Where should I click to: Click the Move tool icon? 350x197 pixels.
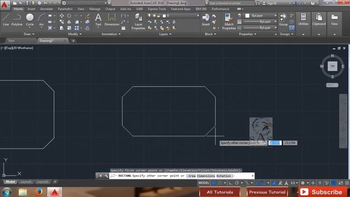click(x=62, y=16)
